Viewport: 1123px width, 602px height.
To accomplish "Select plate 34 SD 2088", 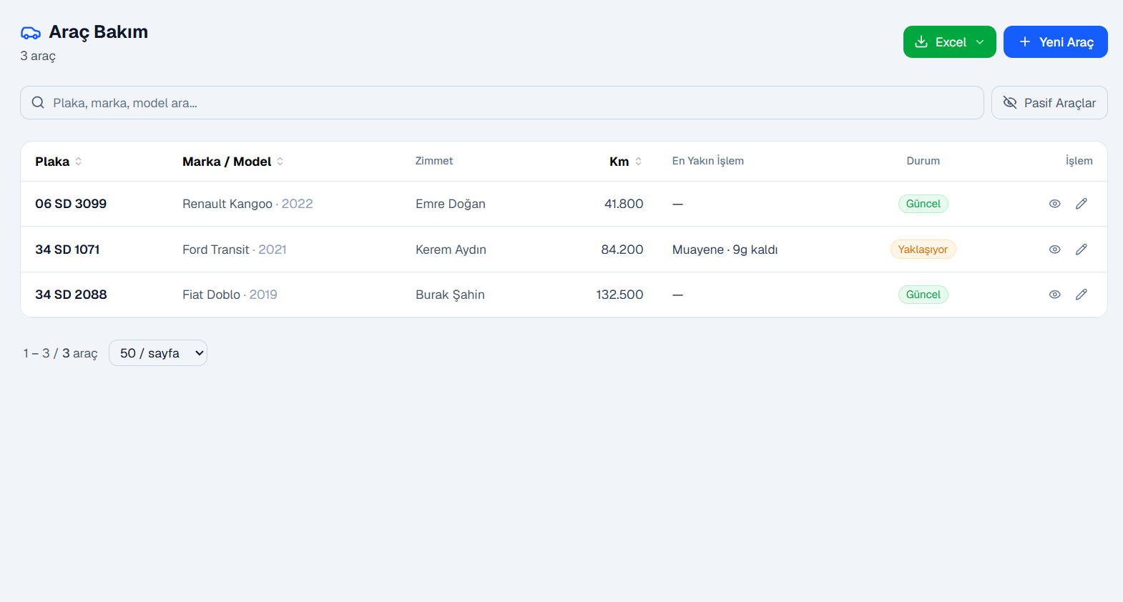I will tap(71, 295).
